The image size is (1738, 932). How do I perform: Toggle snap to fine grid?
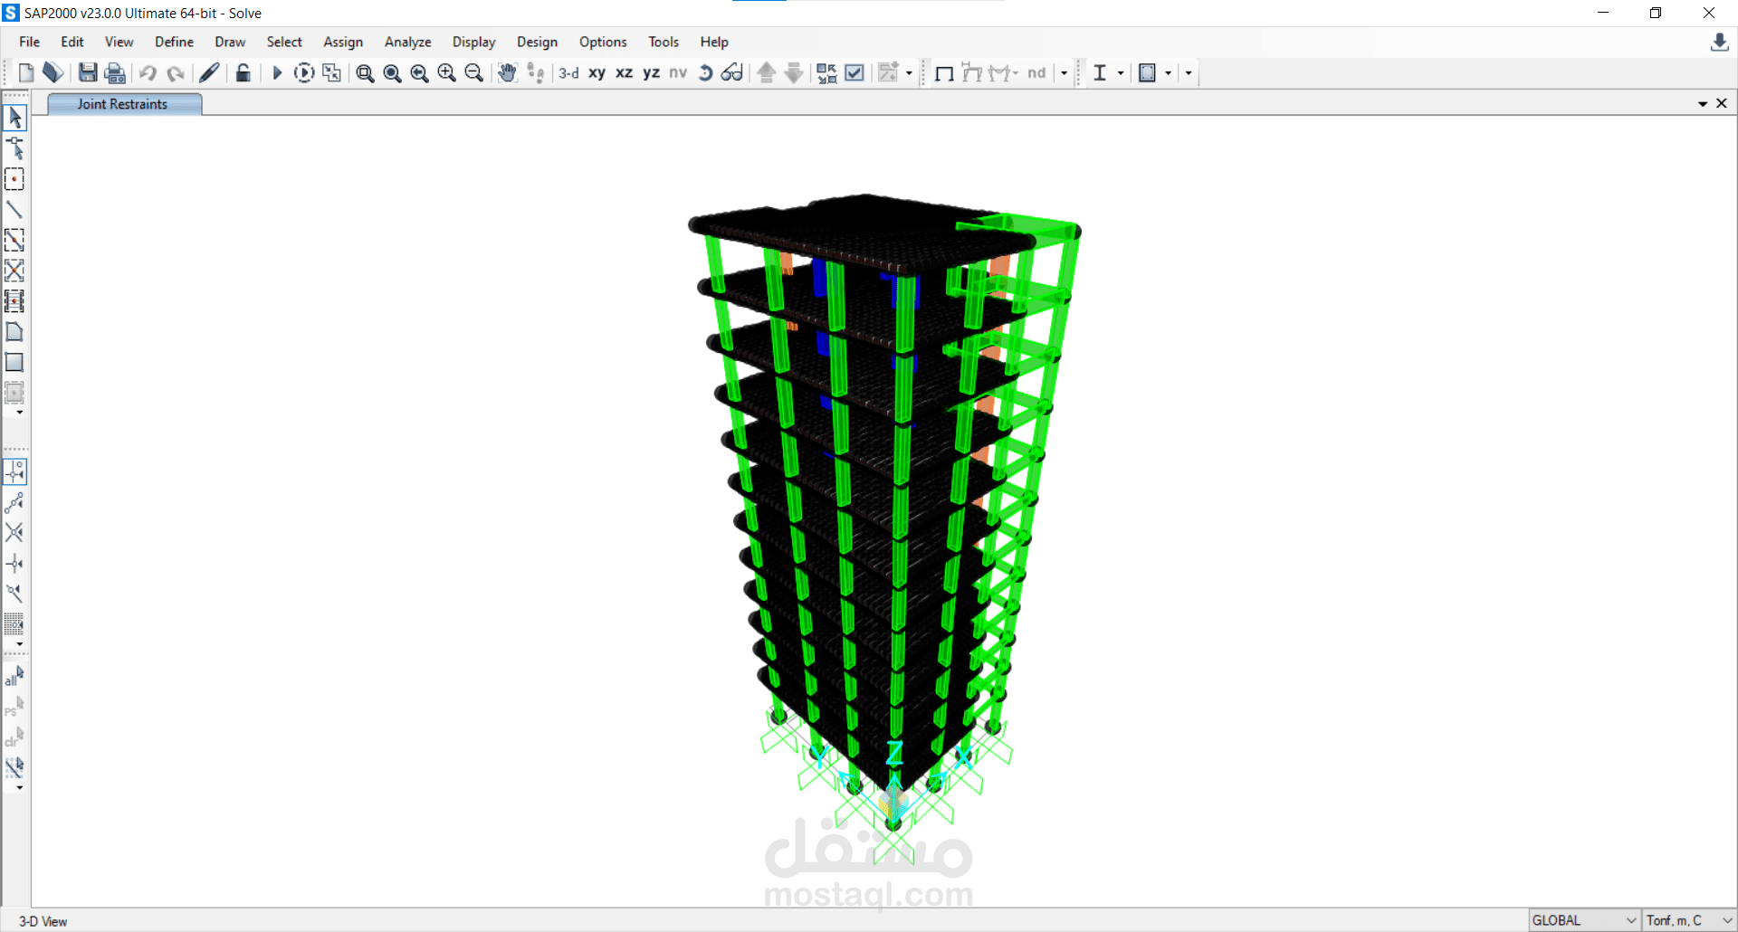[14, 624]
